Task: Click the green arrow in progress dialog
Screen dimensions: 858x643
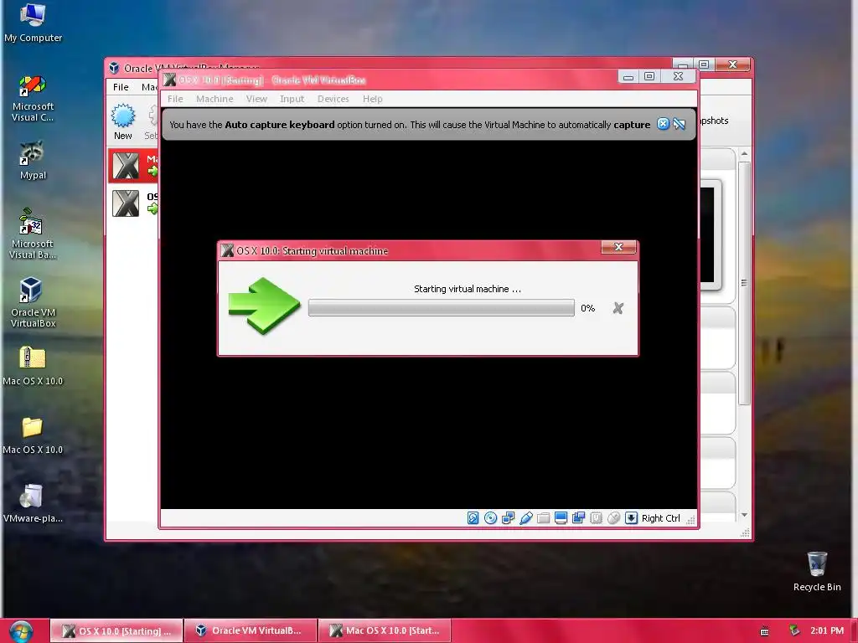Action: [x=264, y=306]
